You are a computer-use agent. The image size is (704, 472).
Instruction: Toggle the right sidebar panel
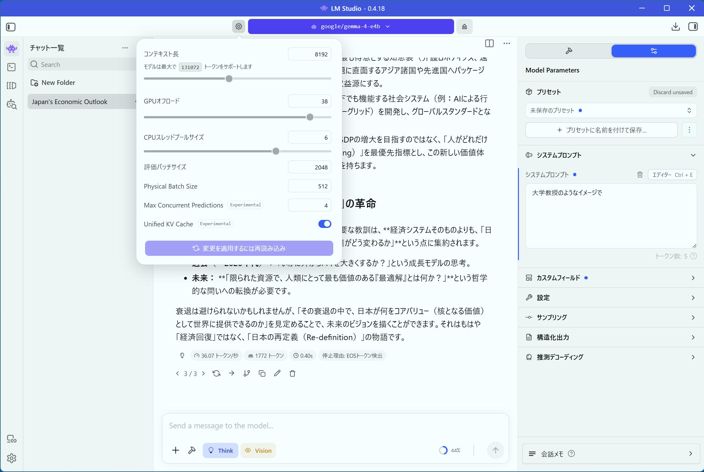pos(693,27)
